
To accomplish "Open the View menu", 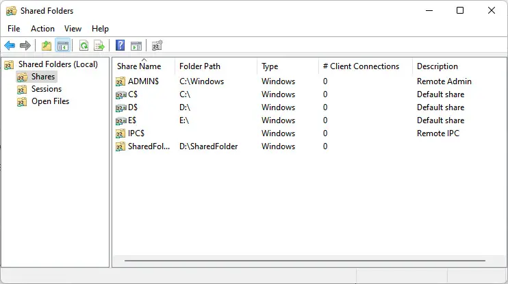I will (73, 29).
